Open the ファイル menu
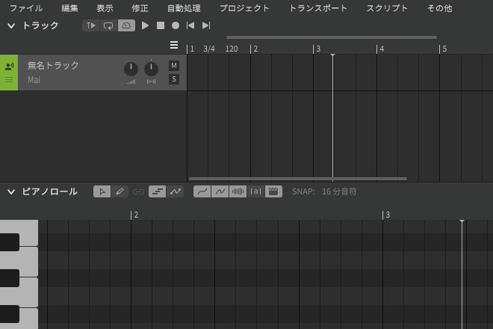Image resolution: width=493 pixels, height=329 pixels. click(26, 8)
